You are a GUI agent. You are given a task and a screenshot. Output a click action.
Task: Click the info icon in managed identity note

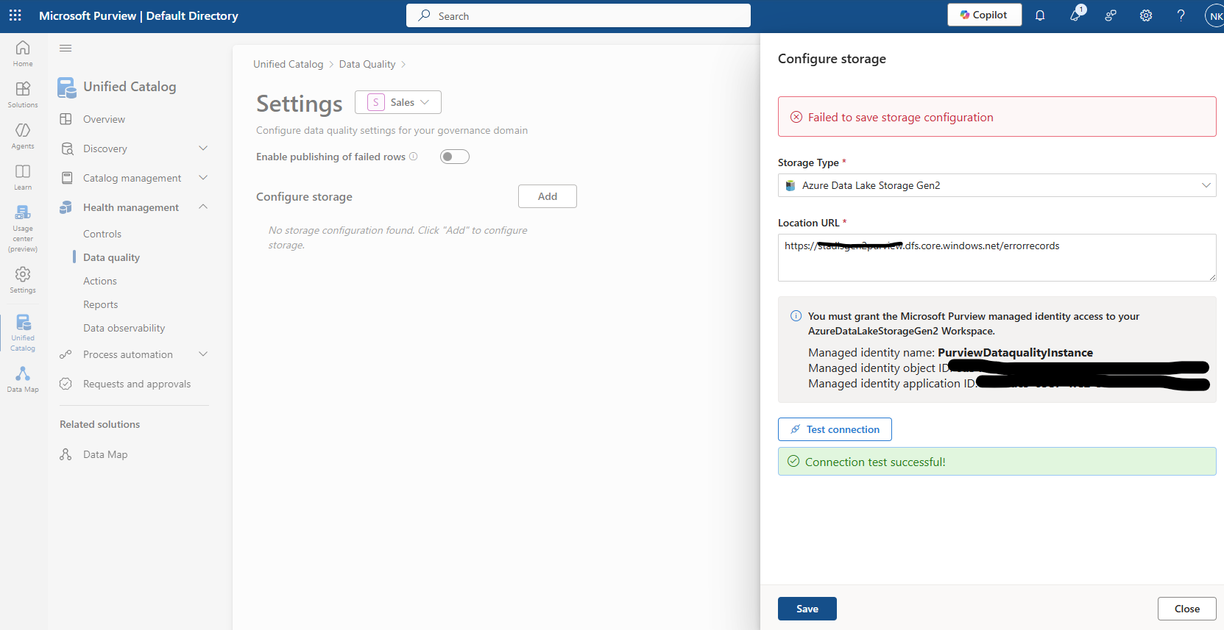click(x=796, y=316)
